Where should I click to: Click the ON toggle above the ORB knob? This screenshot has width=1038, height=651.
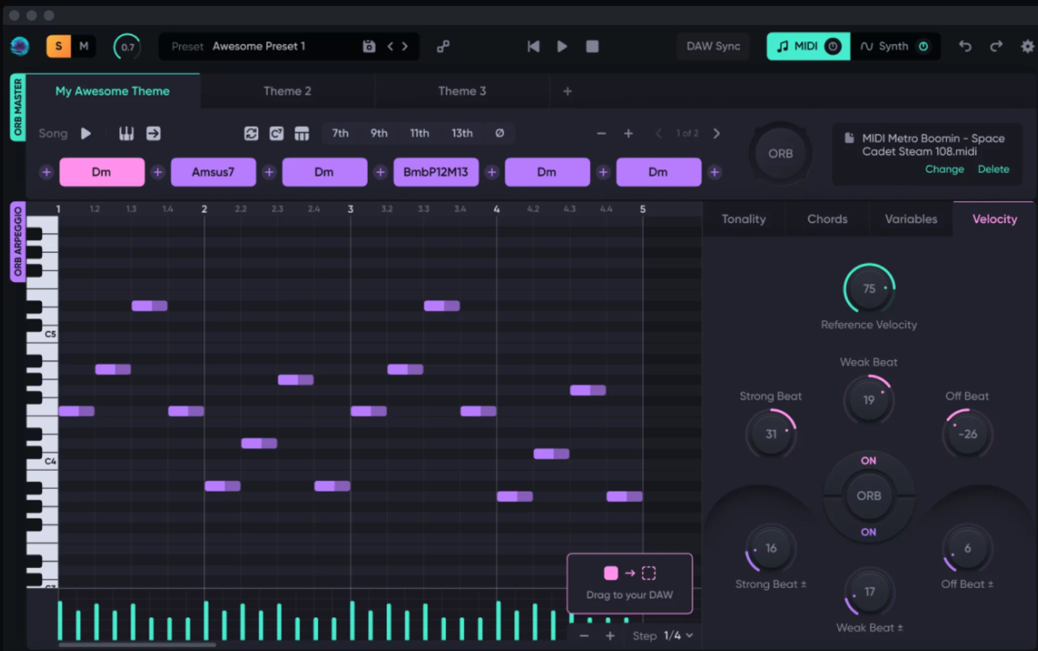(868, 461)
